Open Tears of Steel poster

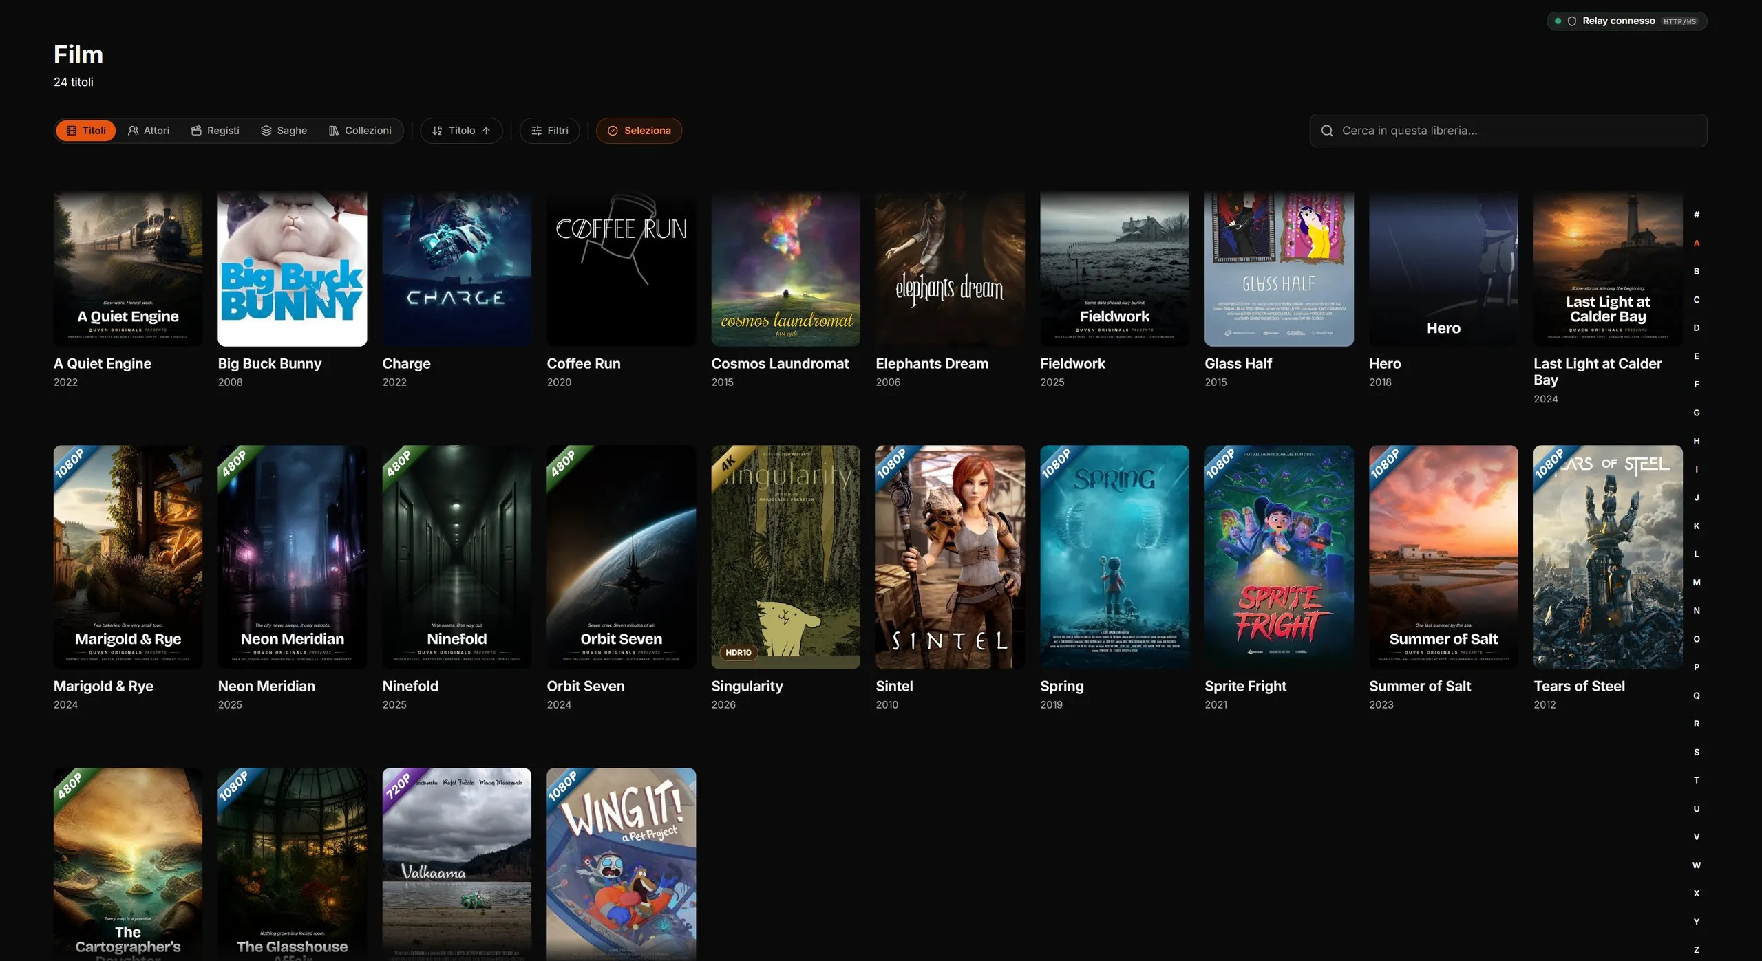(x=1608, y=557)
